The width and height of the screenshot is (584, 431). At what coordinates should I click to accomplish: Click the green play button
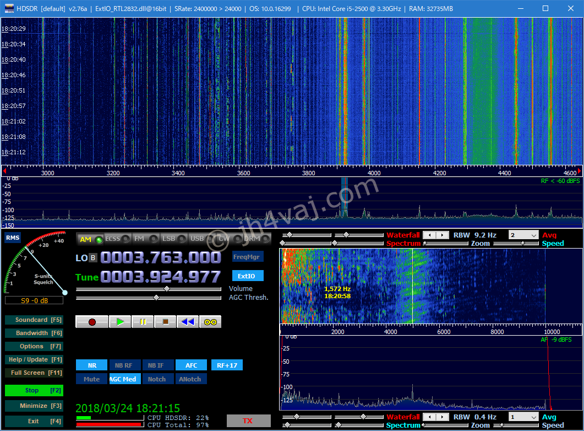[120, 322]
